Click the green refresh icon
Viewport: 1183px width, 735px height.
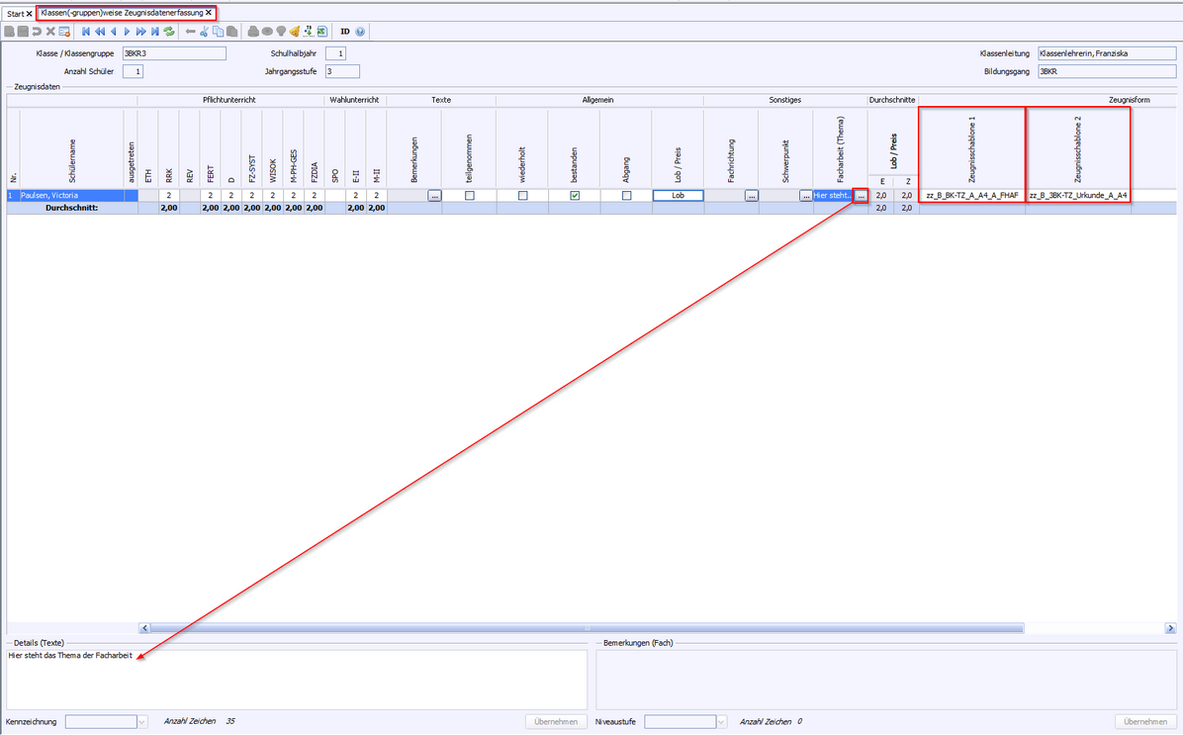(169, 32)
